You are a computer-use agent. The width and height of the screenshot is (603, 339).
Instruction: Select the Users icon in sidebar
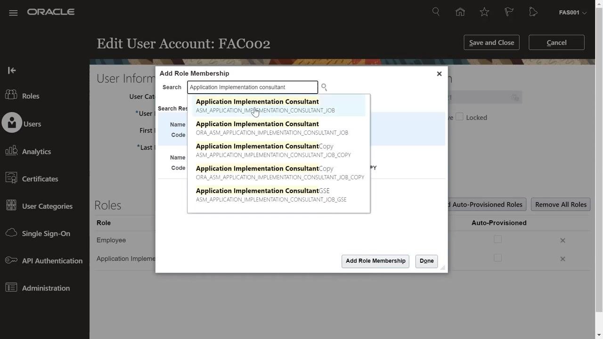click(12, 123)
